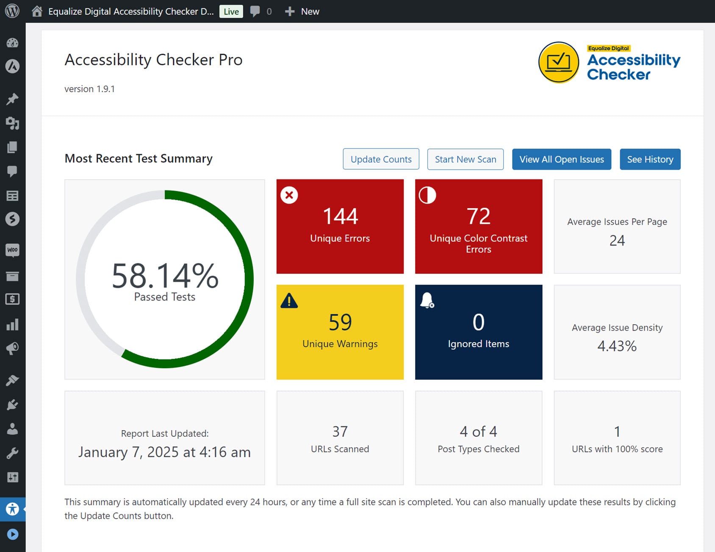Click the Most Recent Test Summary heading
Screen dimensions: 715x552
point(139,158)
